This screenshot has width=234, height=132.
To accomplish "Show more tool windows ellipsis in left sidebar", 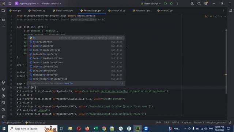I will pos(3,26).
